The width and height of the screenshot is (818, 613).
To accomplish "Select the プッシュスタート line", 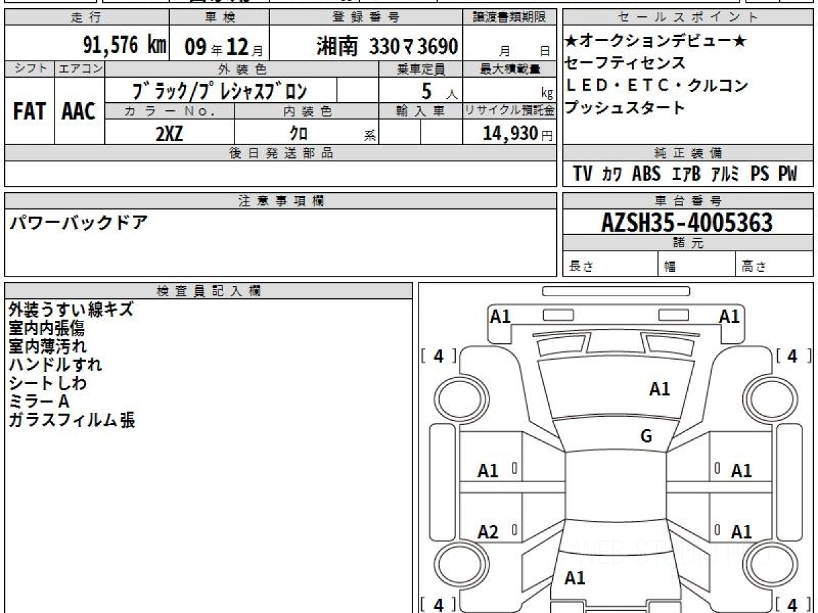I will click(626, 108).
